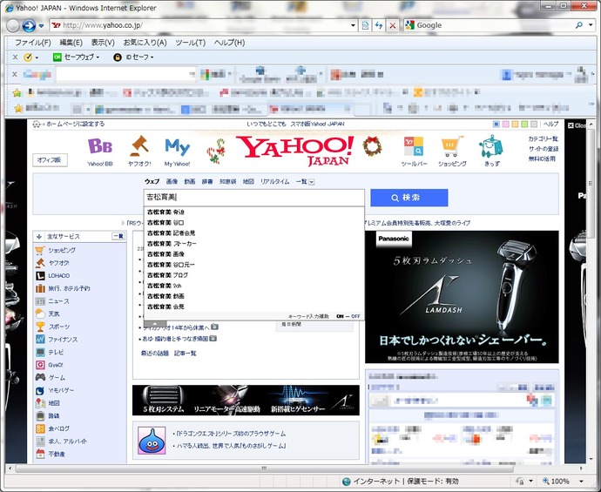
Task: Click the 記事一覧 link
Action: (x=186, y=354)
